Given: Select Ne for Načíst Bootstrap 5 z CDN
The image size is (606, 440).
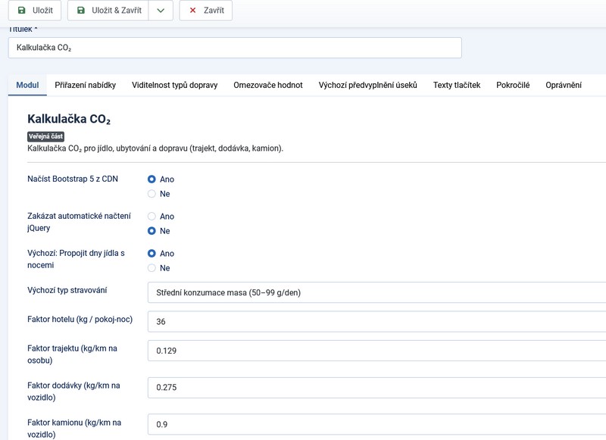Looking at the screenshot, I should click(152, 194).
